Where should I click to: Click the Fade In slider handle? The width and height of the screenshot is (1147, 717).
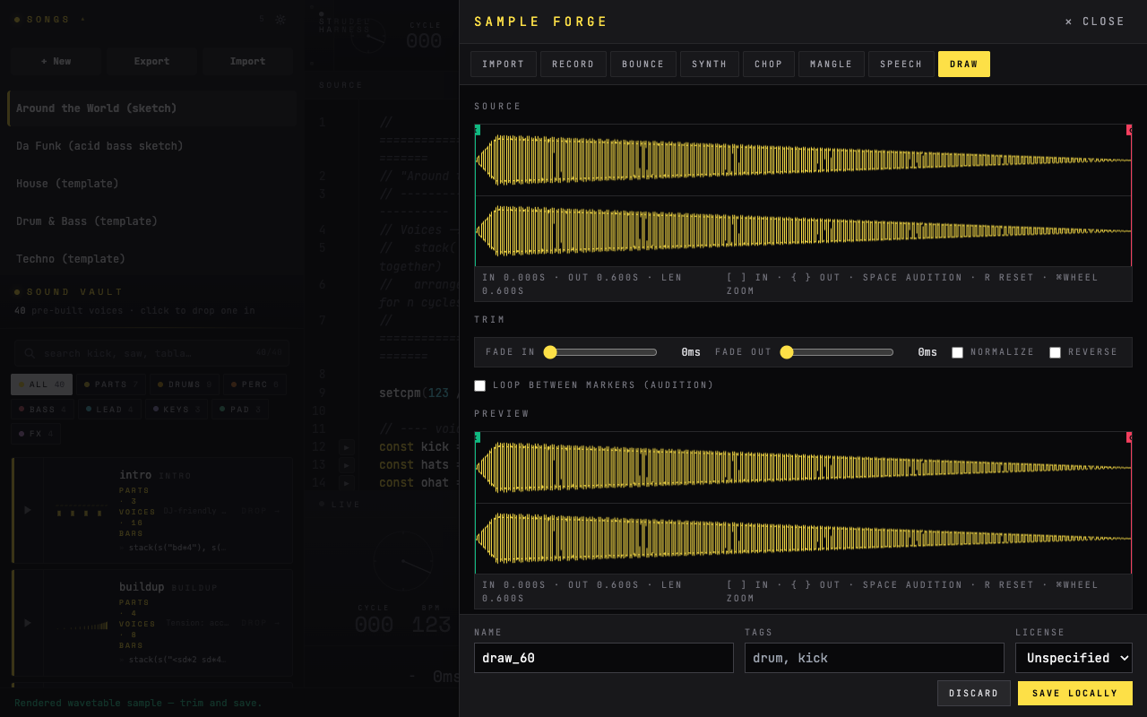coord(550,352)
